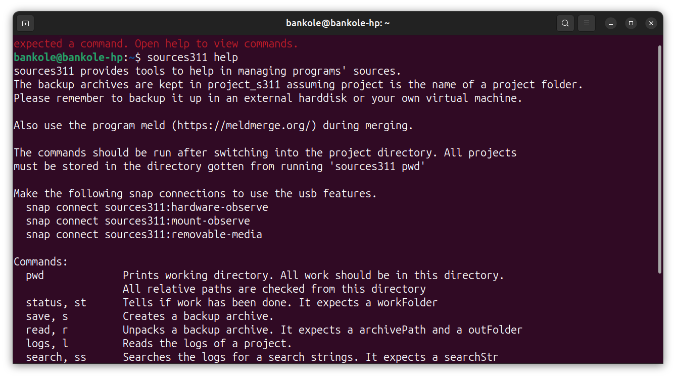Click the 'save, s' command entry
This screenshot has width=676, height=378.
point(47,316)
